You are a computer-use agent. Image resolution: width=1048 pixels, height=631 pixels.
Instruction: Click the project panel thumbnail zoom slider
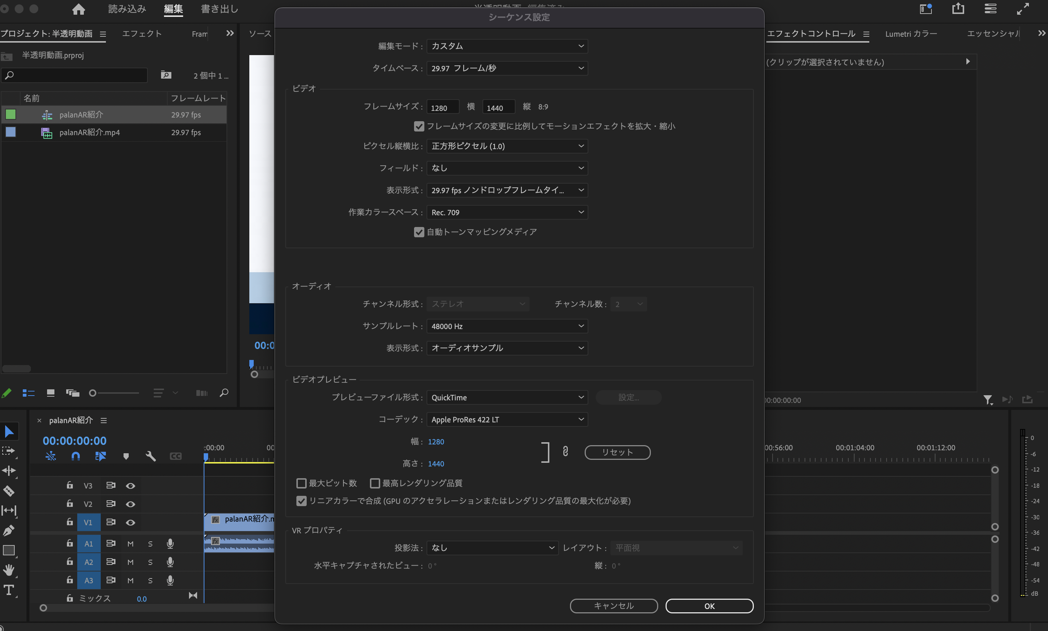coord(114,393)
